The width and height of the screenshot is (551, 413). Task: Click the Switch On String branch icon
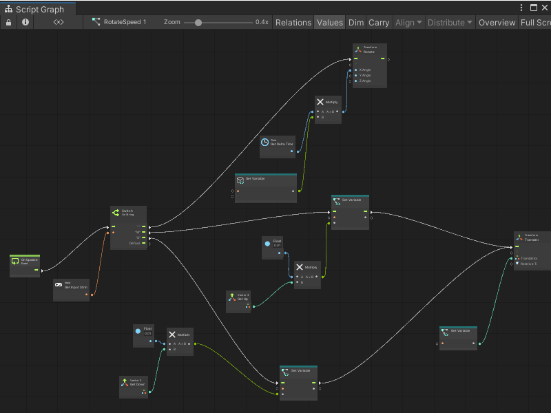[x=116, y=211]
